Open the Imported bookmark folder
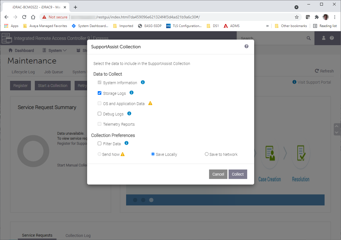 123,26
